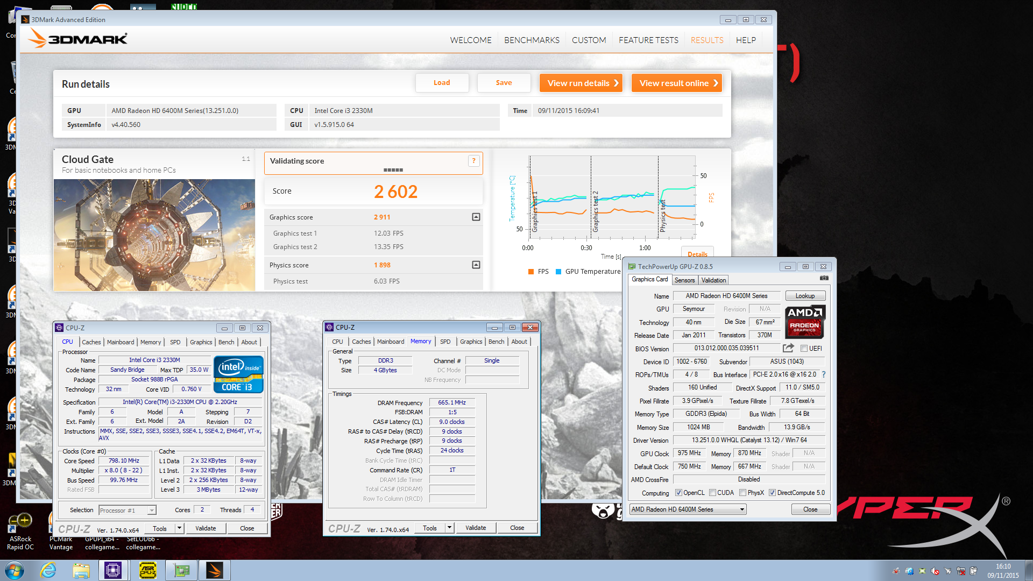
Task: Open Mainboard tab in right CPU-Z window
Action: pyautogui.click(x=390, y=342)
